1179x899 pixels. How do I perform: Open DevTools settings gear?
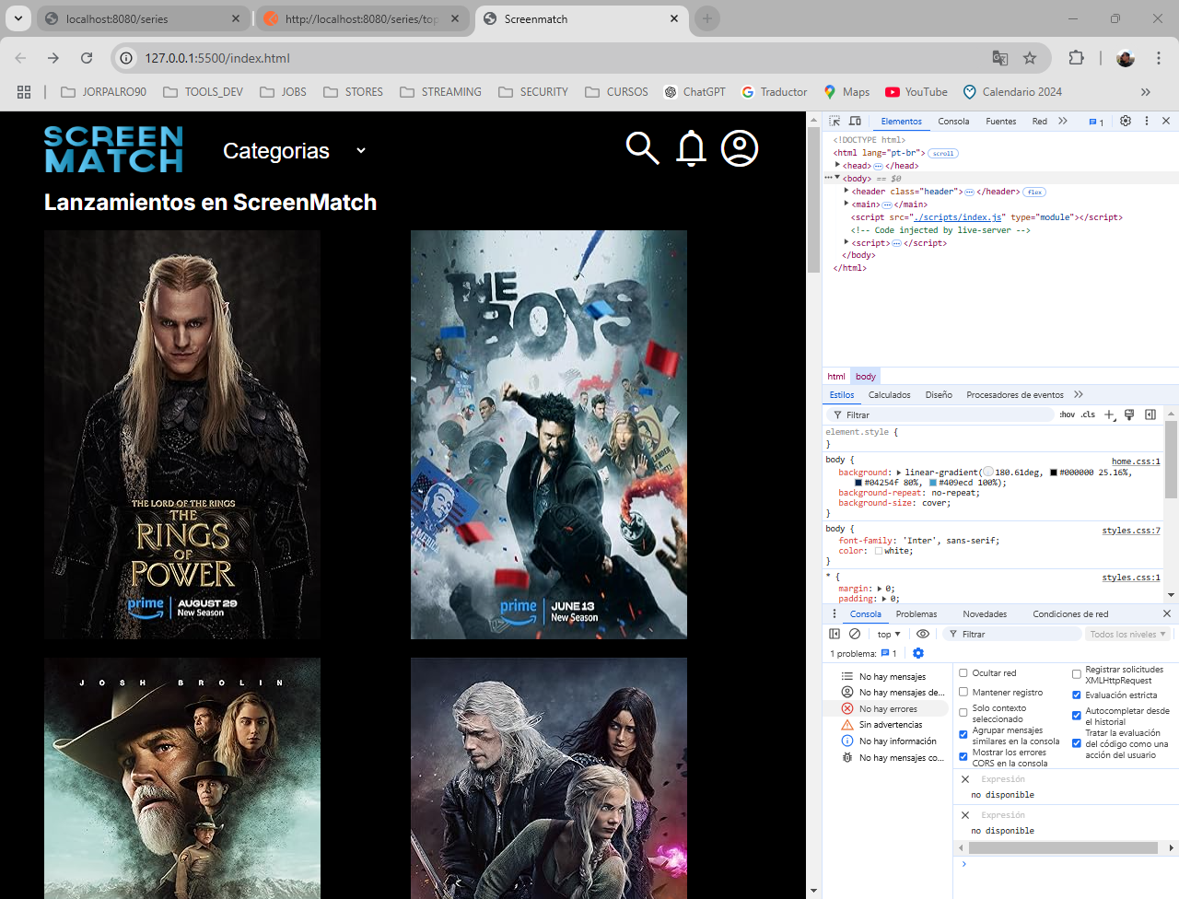pos(1126,121)
